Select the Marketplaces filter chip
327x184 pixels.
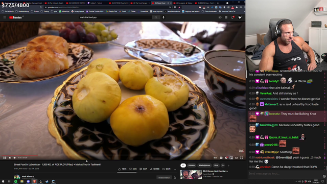(204, 166)
